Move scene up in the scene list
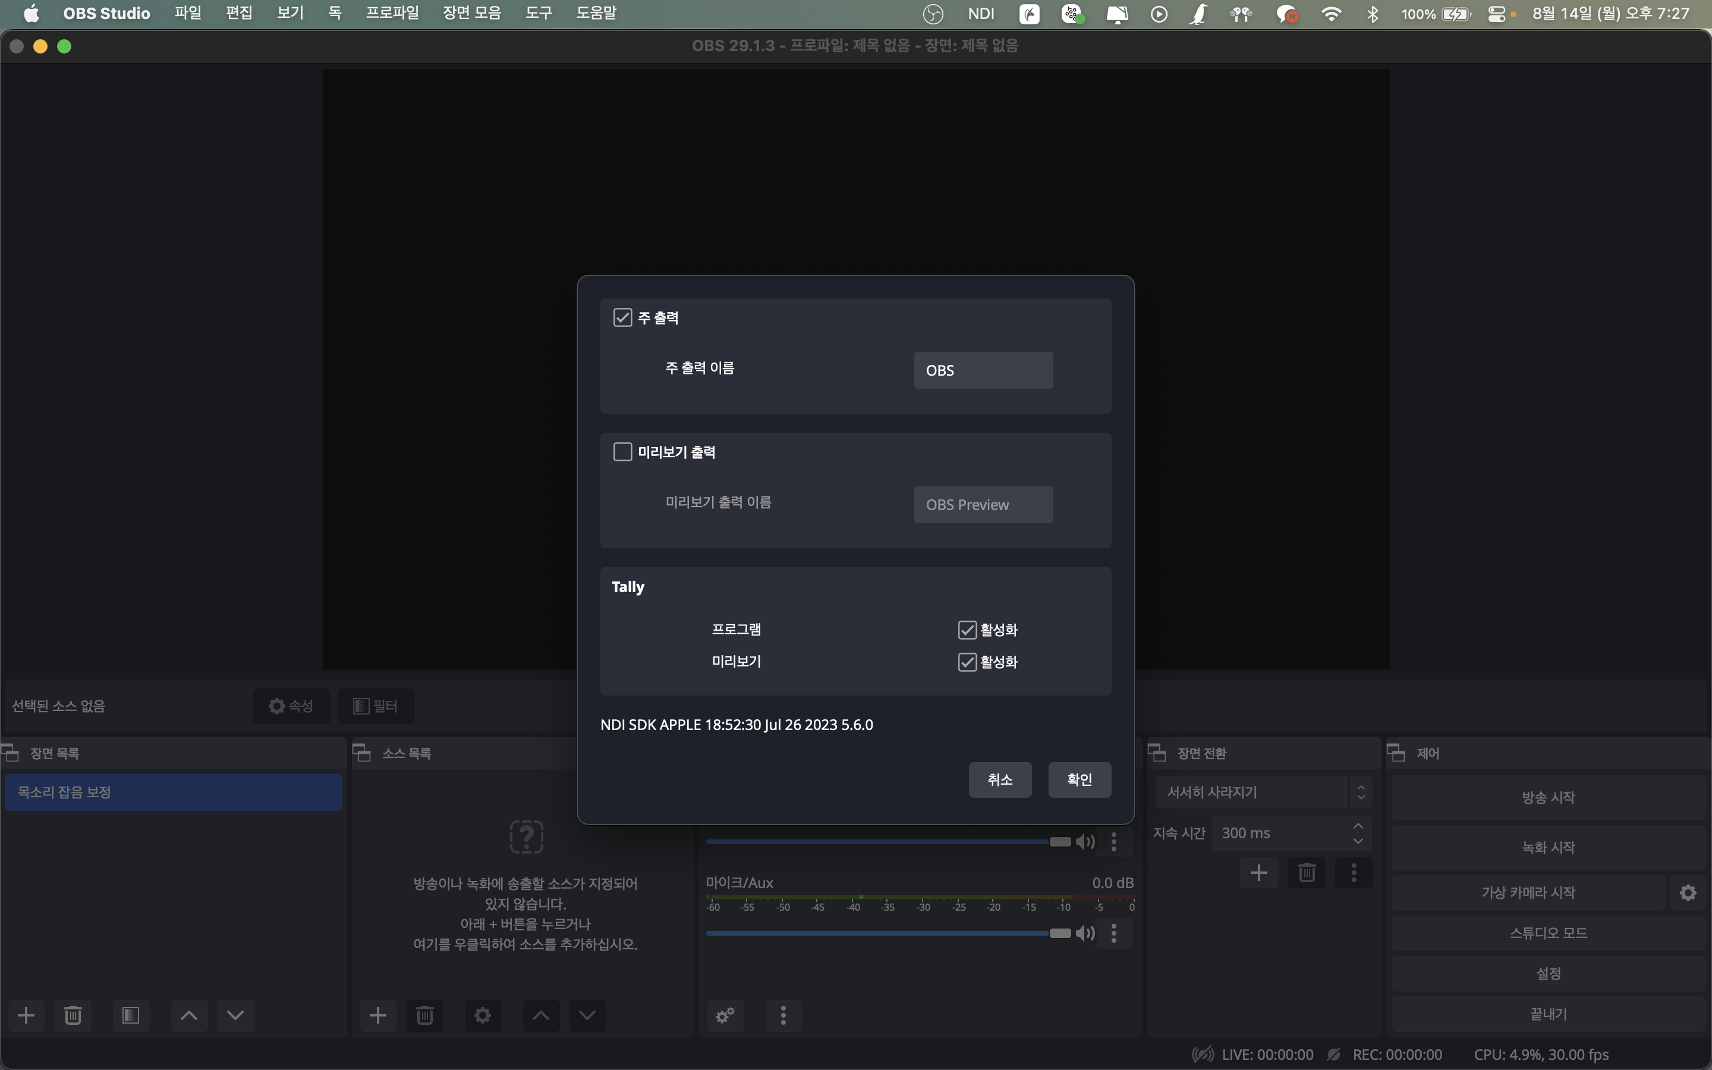This screenshot has width=1712, height=1070. pos(189,1015)
